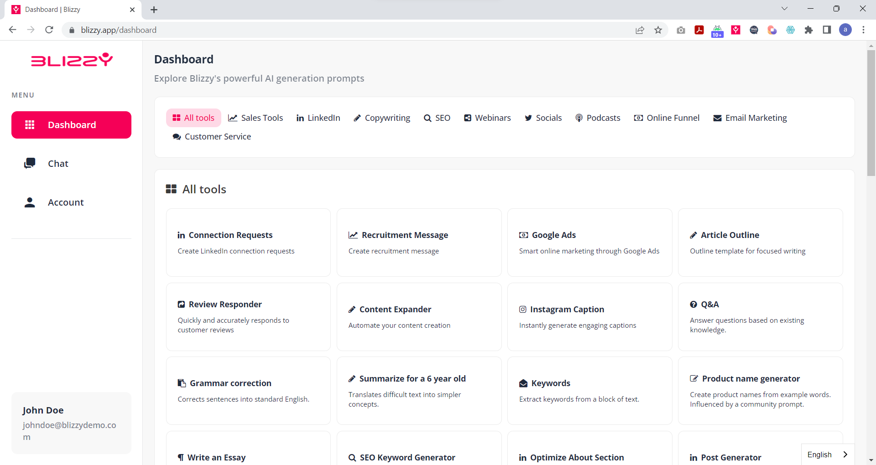Click the pencil icon on Article Outline card

693,235
